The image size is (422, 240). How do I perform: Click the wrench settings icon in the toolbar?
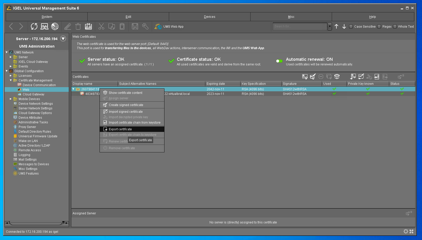click(x=145, y=26)
